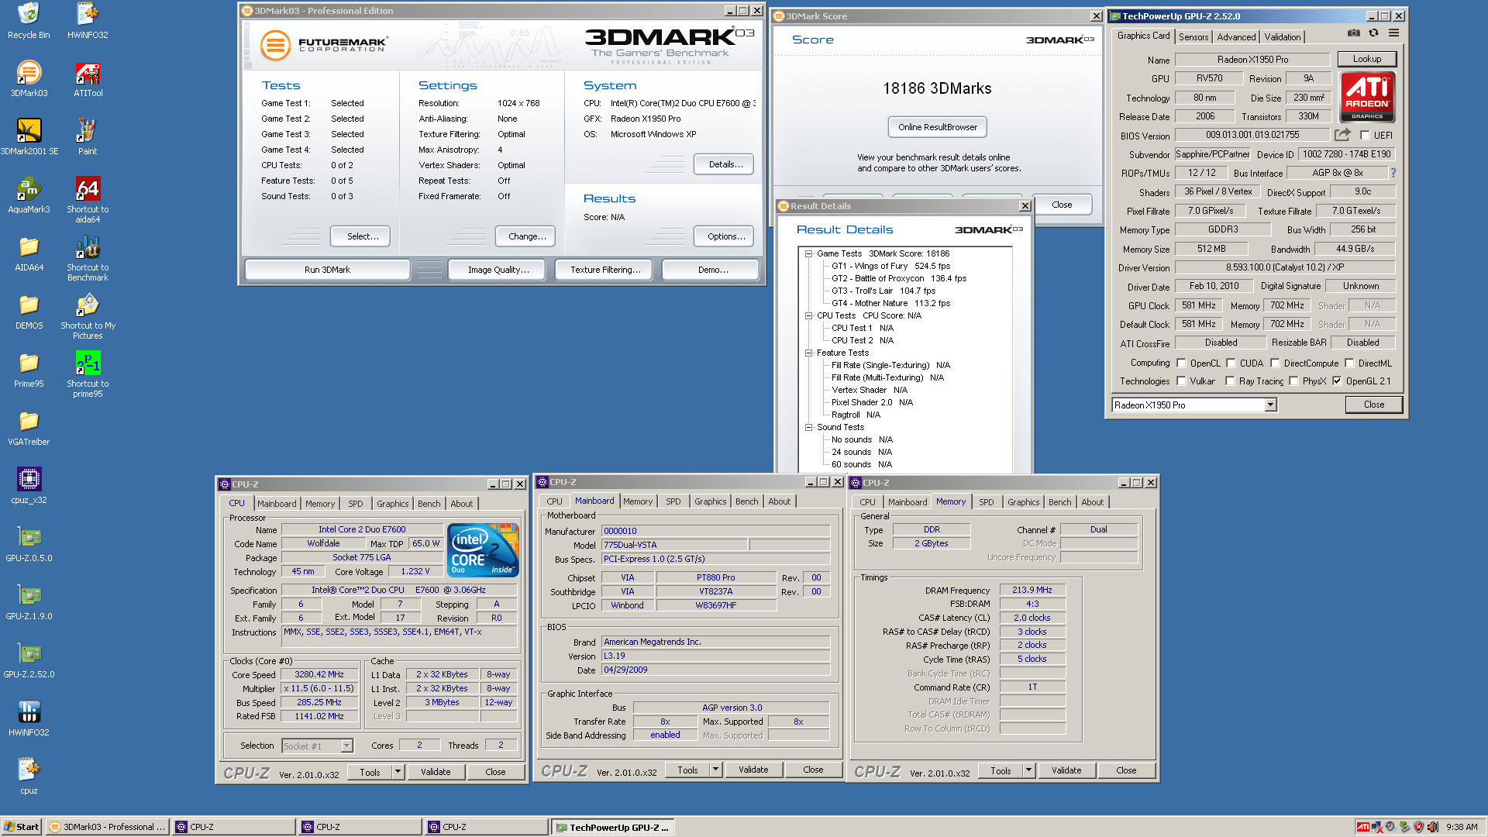The image size is (1488, 837).
Task: Open Graphics tab in CPU-Z CPU window
Action: (x=392, y=504)
